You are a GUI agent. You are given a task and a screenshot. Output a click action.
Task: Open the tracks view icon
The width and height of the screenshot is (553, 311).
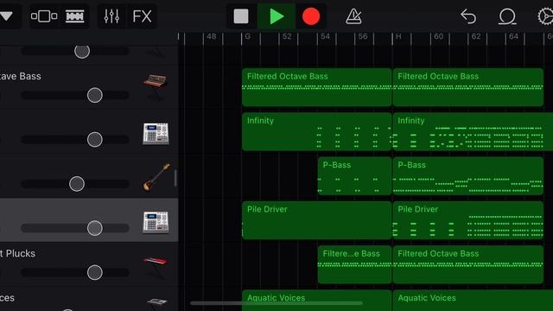pyautogui.click(x=75, y=16)
